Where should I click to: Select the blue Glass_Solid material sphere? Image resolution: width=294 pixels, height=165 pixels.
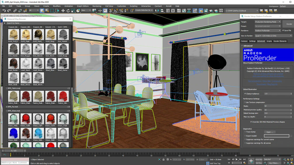(x=13, y=133)
